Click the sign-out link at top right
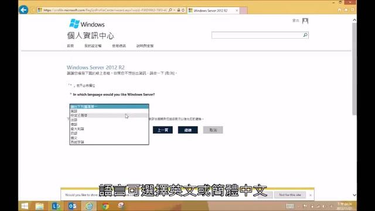Screen dimensions: 375x211 [x=295, y=21]
